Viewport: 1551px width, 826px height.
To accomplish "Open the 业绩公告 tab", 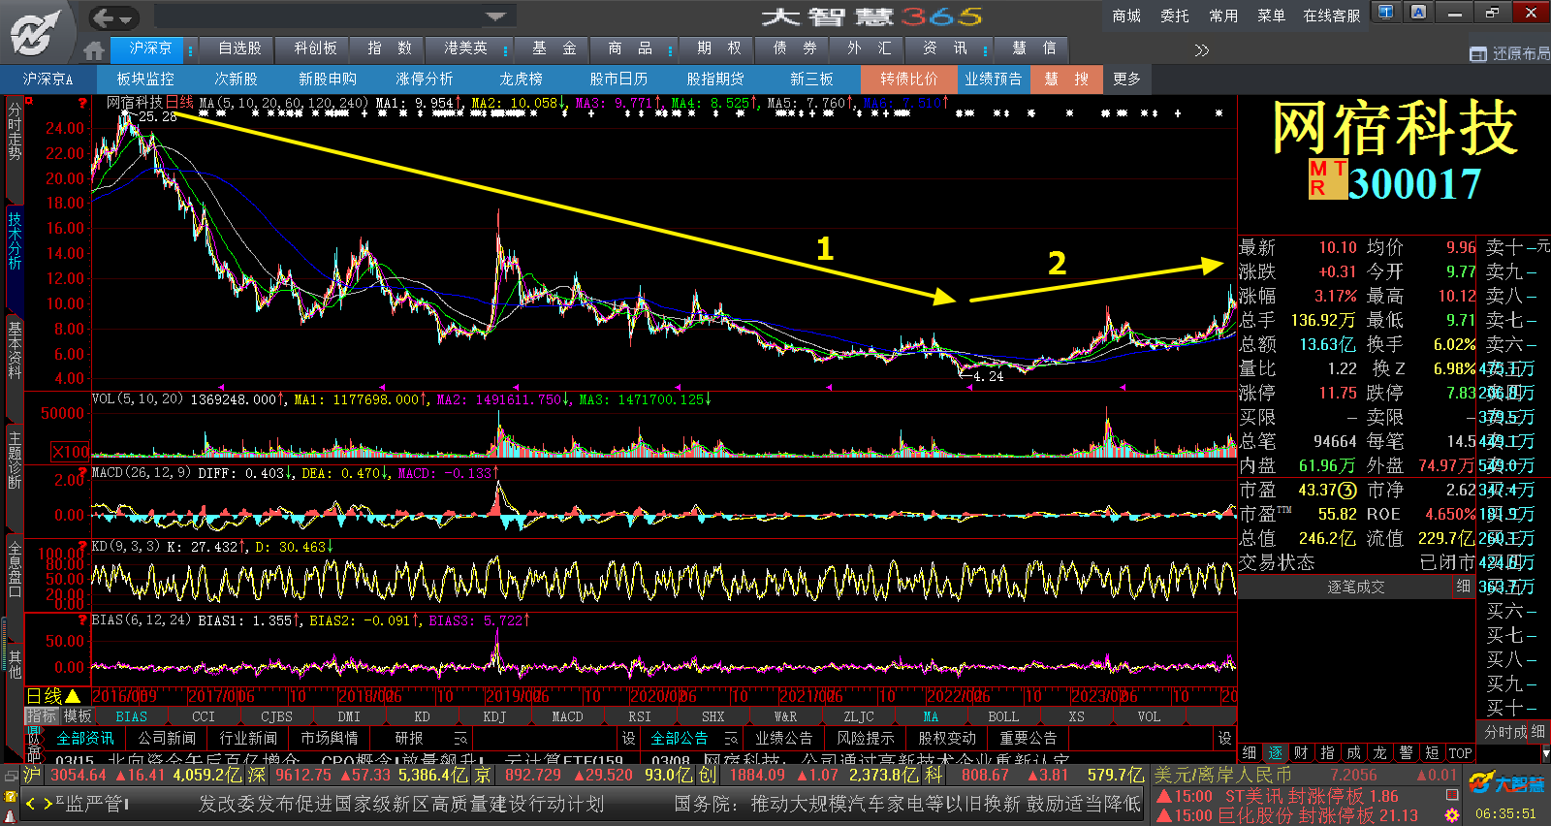I will 783,738.
